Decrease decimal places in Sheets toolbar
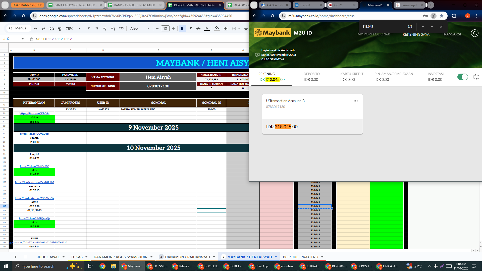The height and width of the screenshot is (271, 482). pyautogui.click(x=105, y=29)
